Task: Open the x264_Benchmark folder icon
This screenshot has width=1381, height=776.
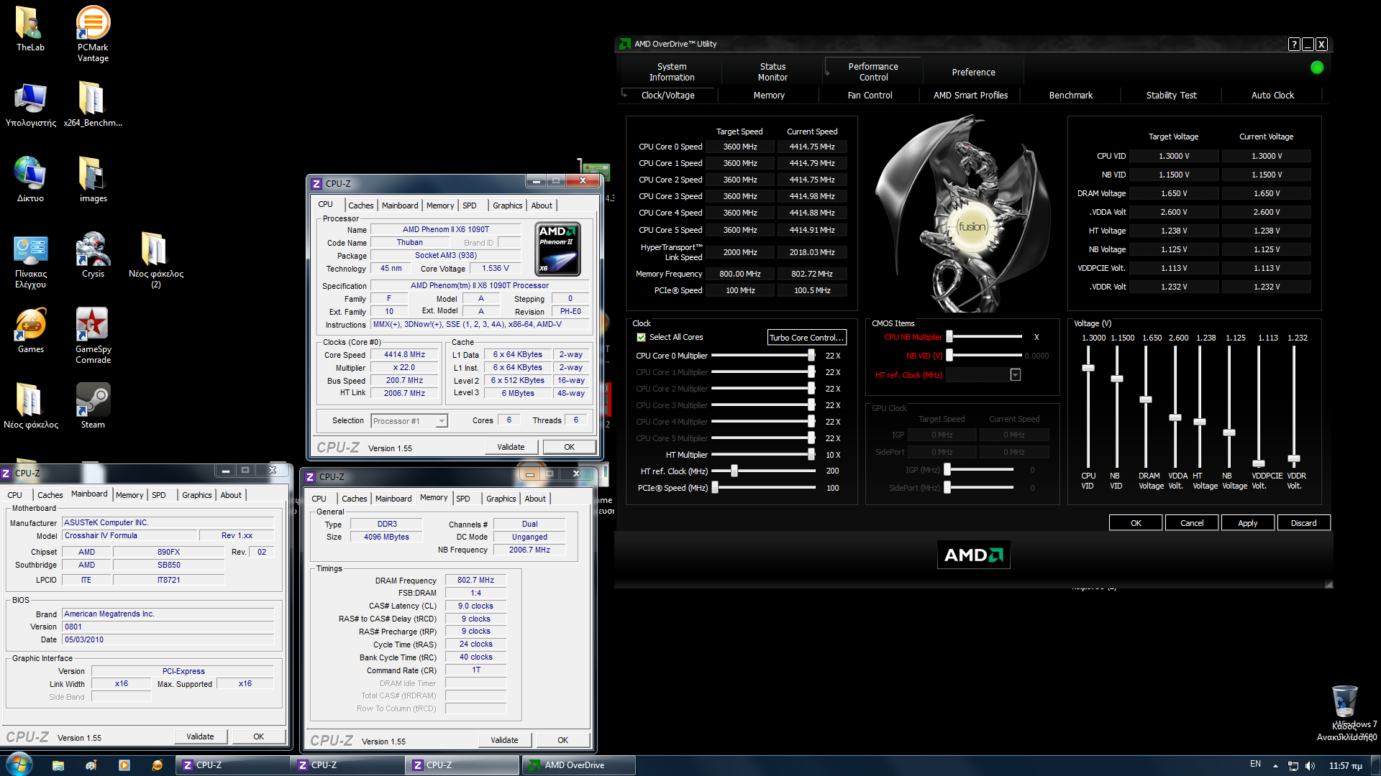Action: click(93, 104)
